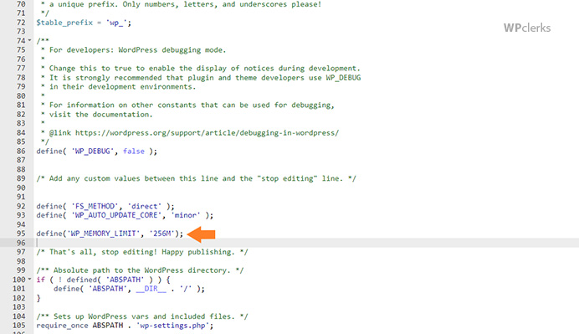Place cursor on empty line 96
Image resolution: width=579 pixels, height=334 pixels.
pos(306,243)
